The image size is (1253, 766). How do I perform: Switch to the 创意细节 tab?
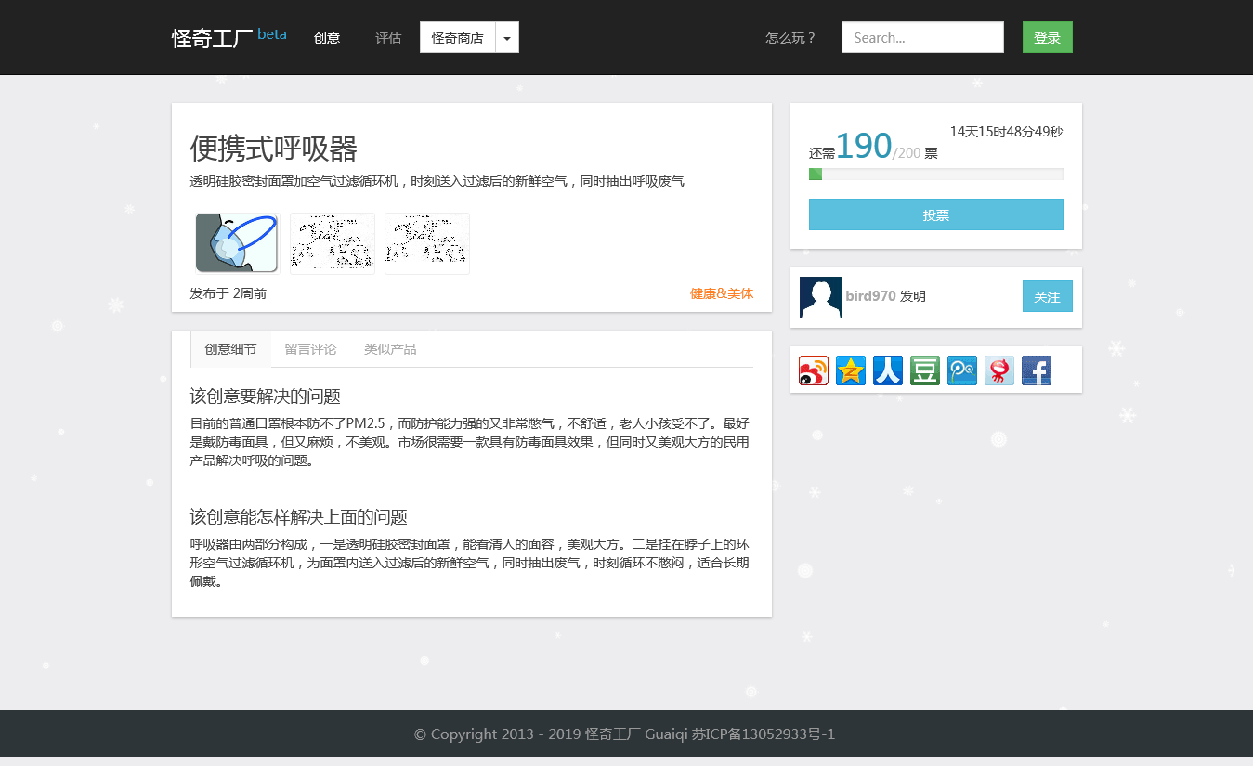point(230,349)
